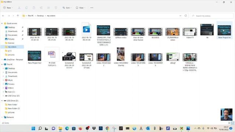Viewport: 235px width, 132px height.
Task: Select the xdiogf file thumbnail
Action: click(x=173, y=58)
